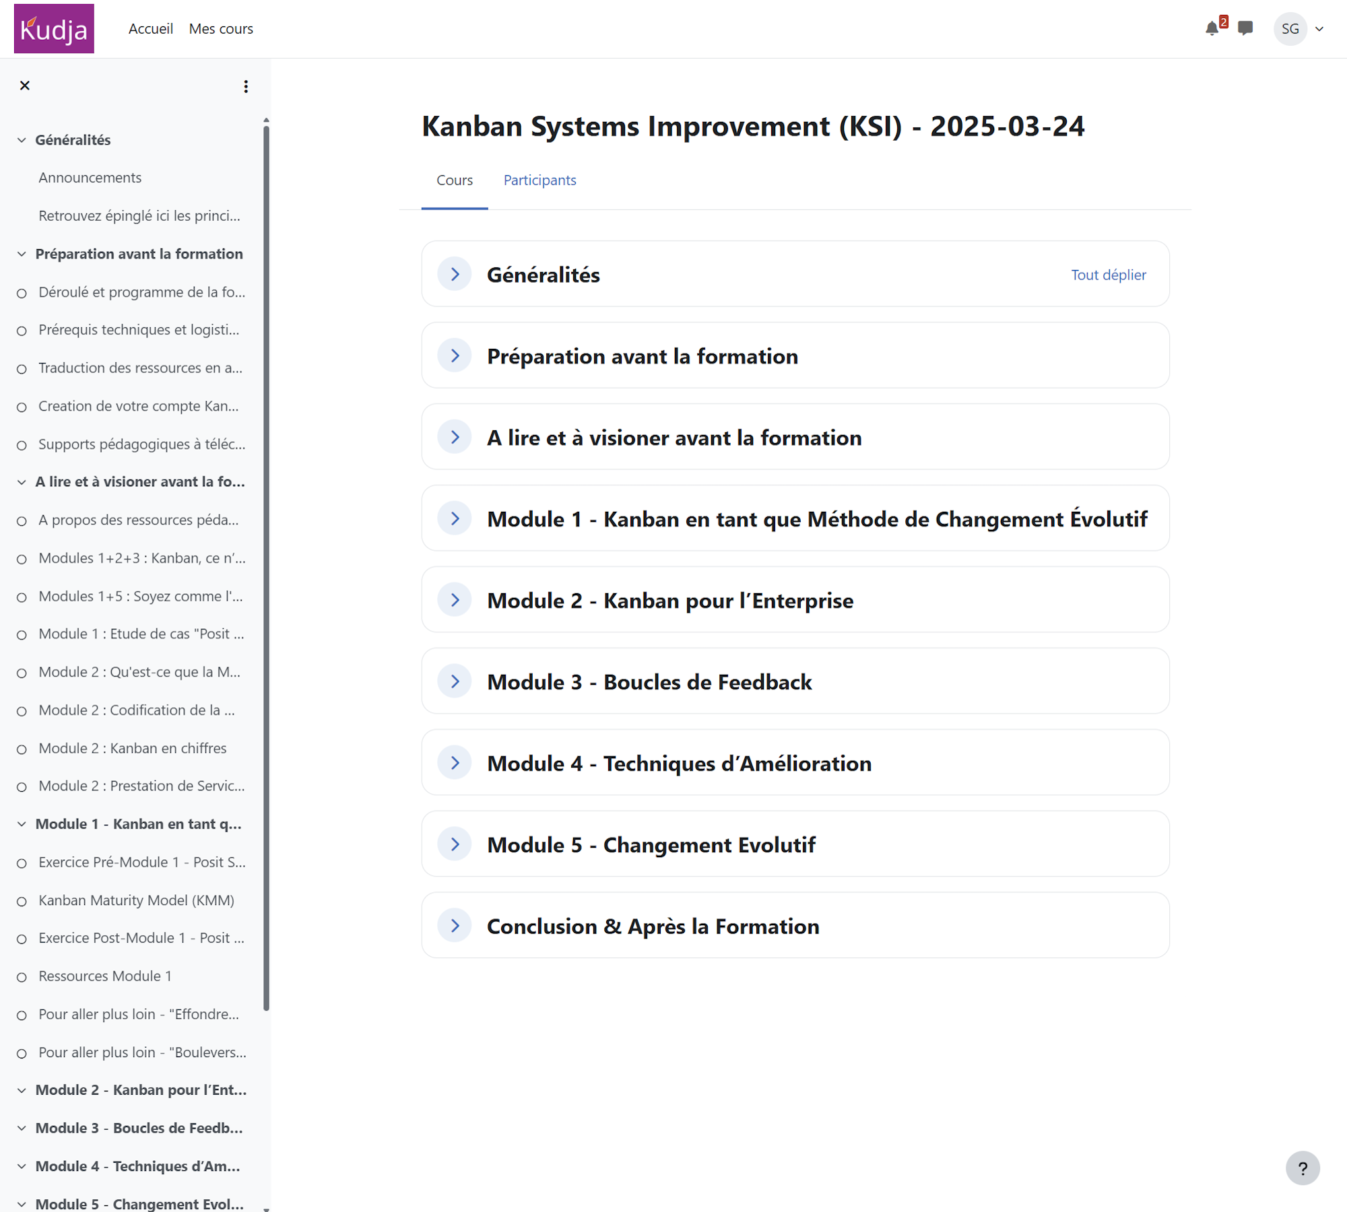Click the sidebar vertical scrollbar
The image size is (1347, 1212).
point(266,569)
